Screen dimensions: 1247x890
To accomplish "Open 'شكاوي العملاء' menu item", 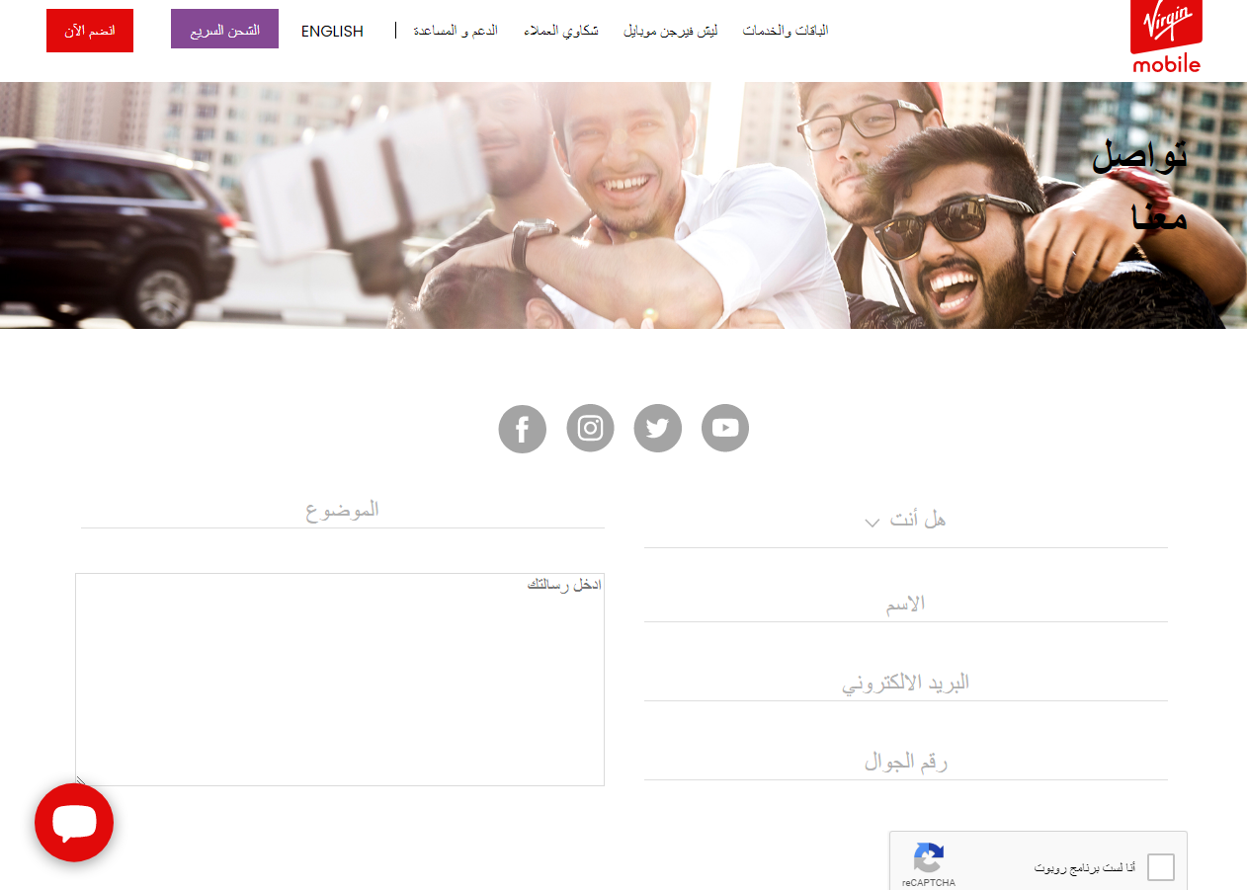I will [561, 31].
